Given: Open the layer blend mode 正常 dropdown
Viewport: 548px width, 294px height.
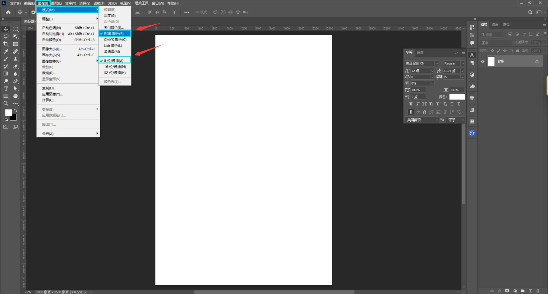Looking at the screenshot, I should [x=496, y=43].
